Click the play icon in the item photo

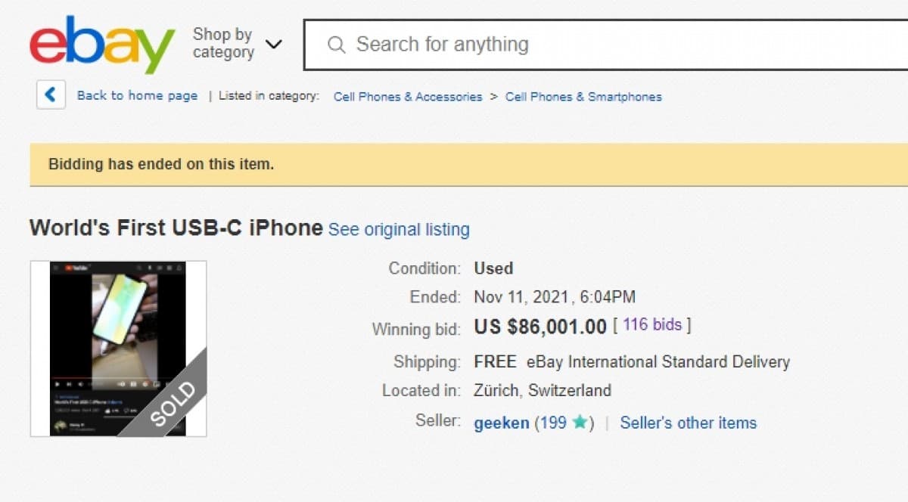click(58, 384)
